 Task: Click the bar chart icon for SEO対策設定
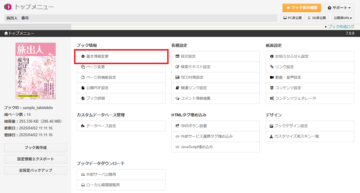coord(177,77)
